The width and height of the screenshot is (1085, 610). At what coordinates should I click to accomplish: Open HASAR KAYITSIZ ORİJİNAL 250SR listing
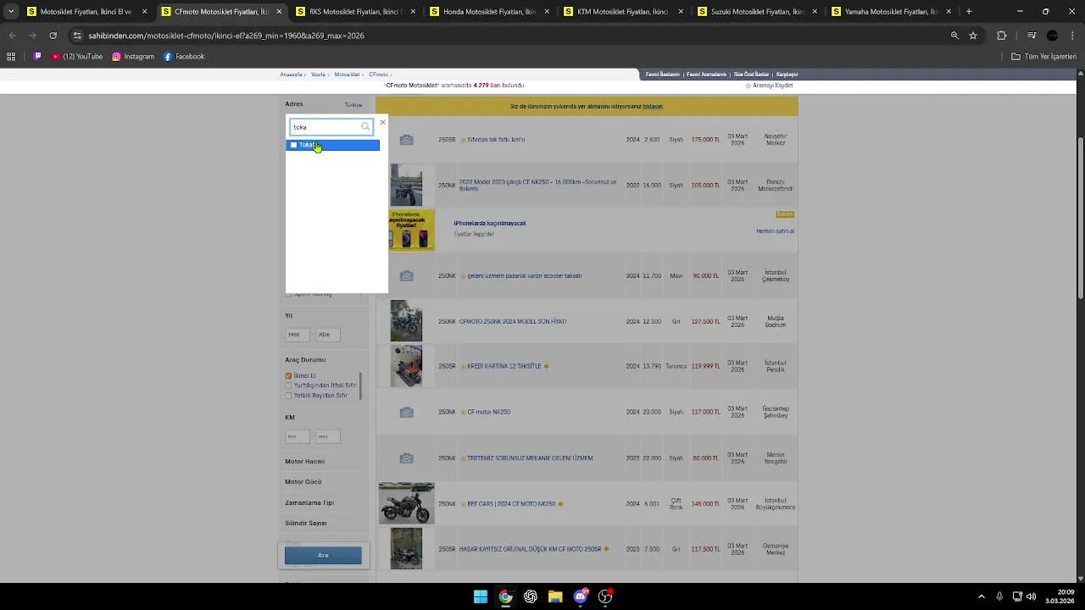point(530,550)
